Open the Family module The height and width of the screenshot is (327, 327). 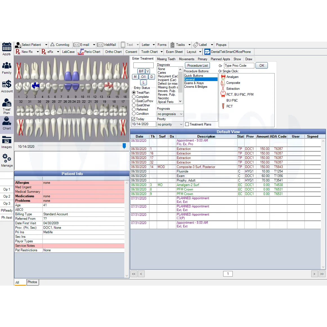(x=7, y=68)
